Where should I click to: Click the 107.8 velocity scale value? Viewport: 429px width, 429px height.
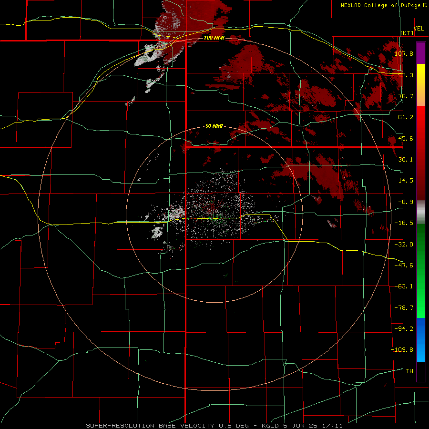[x=404, y=53]
